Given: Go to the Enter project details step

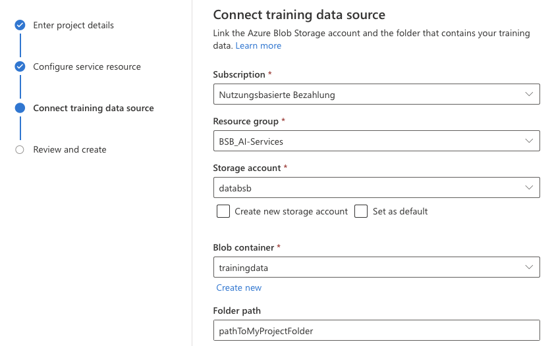Looking at the screenshot, I should 73,25.
